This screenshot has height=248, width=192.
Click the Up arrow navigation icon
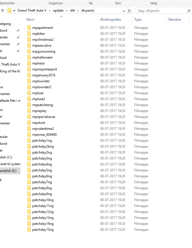tap(3, 11)
